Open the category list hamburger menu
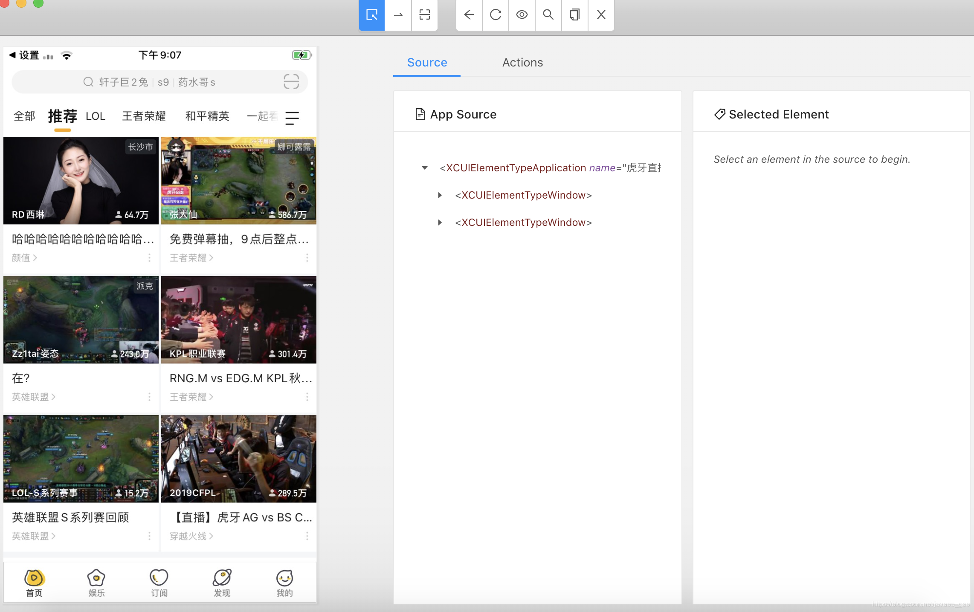The width and height of the screenshot is (974, 612). coord(292,117)
